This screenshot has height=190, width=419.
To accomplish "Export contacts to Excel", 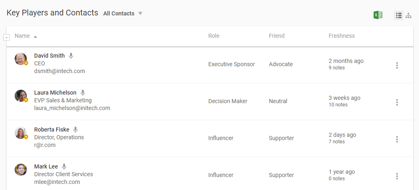I will pos(378,15).
